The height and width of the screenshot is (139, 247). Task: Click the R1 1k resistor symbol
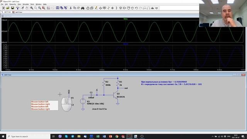click(118, 83)
